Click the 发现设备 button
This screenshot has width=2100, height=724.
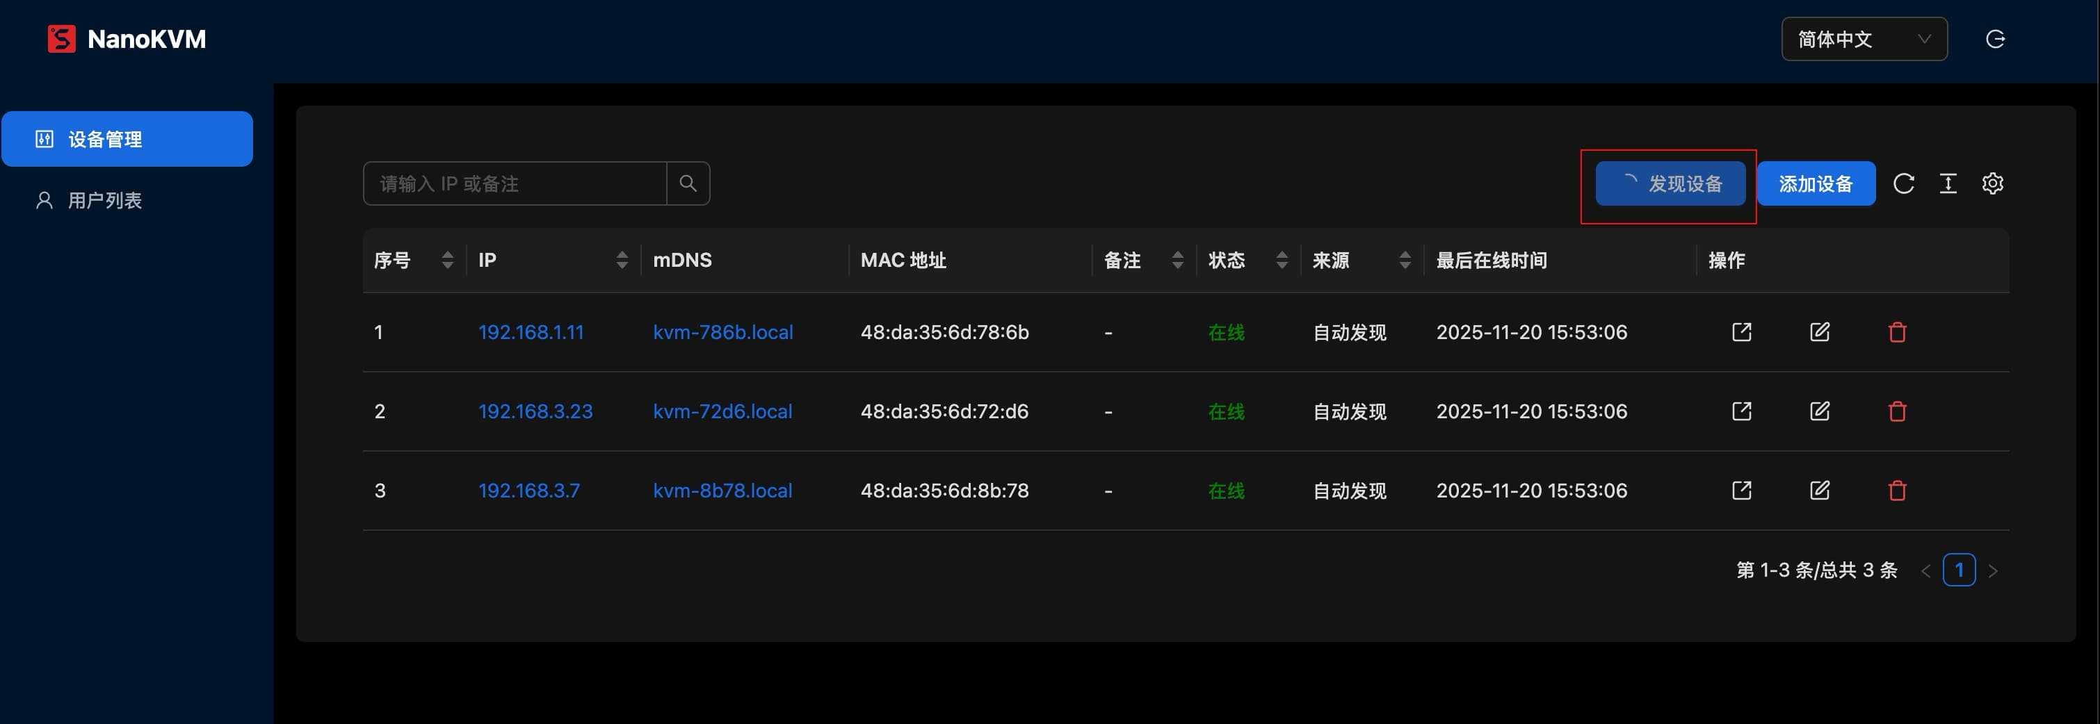click(1670, 184)
